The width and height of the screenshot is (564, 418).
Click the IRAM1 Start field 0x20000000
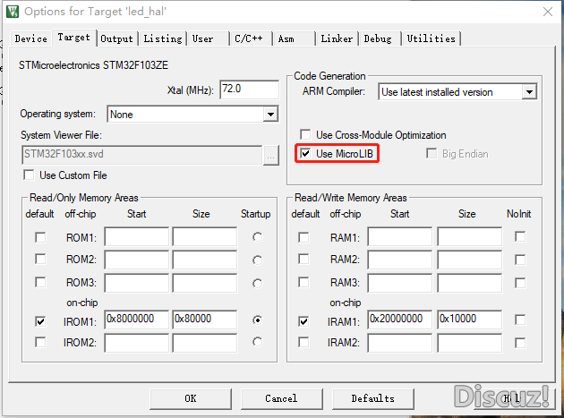pyautogui.click(x=399, y=320)
